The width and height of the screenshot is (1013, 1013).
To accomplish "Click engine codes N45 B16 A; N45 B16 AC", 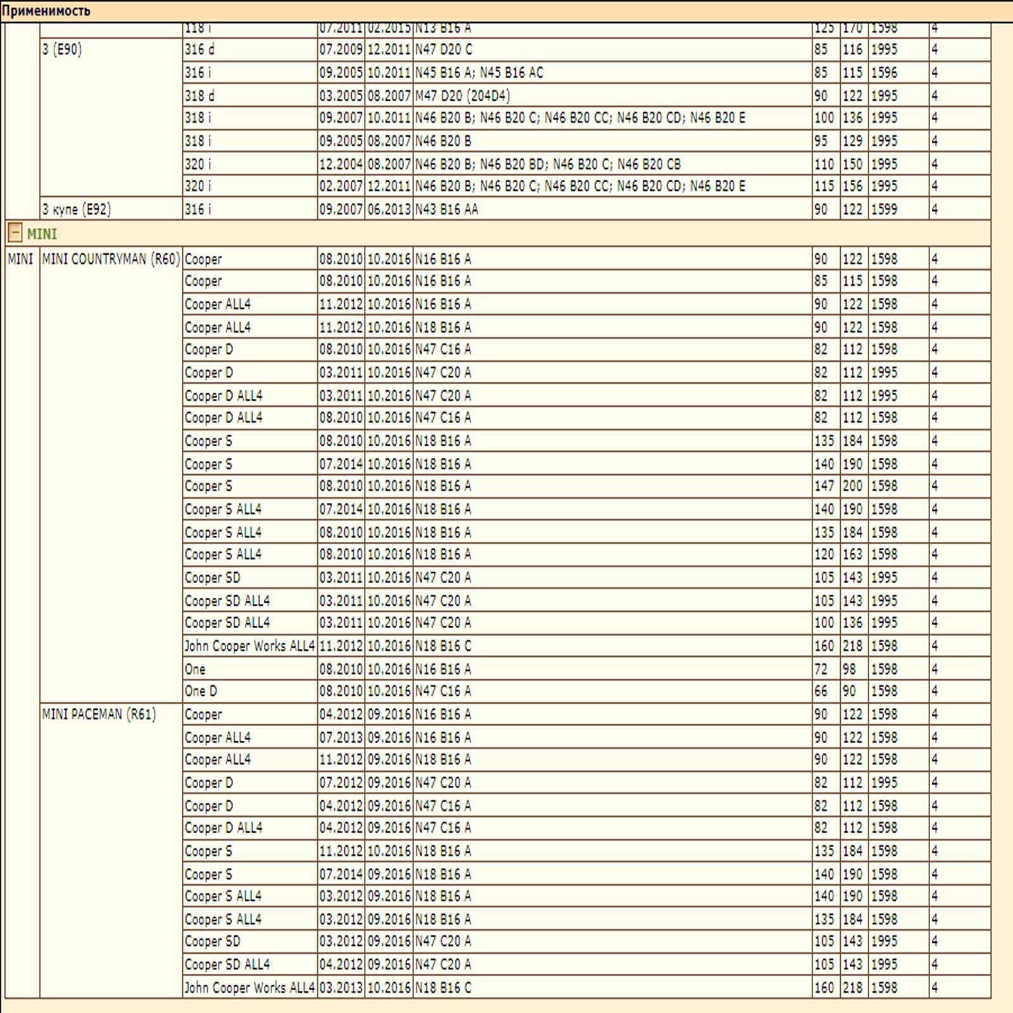I will coord(479,73).
